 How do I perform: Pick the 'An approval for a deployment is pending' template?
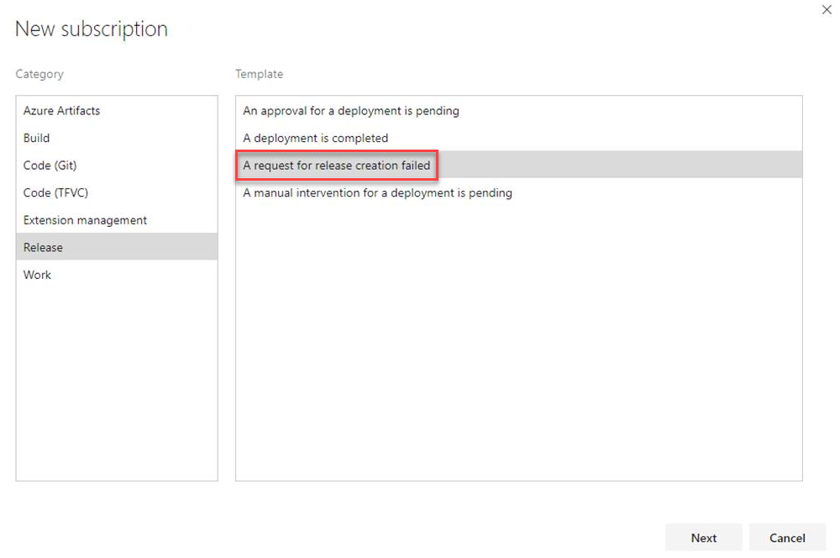pyautogui.click(x=350, y=110)
